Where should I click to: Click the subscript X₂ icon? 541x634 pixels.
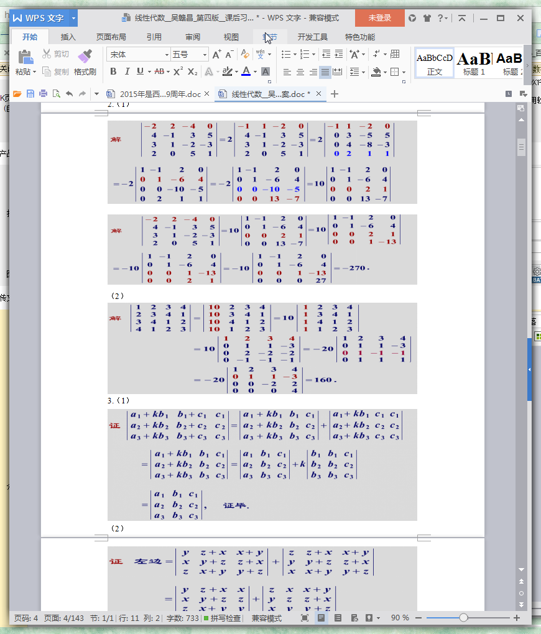193,71
